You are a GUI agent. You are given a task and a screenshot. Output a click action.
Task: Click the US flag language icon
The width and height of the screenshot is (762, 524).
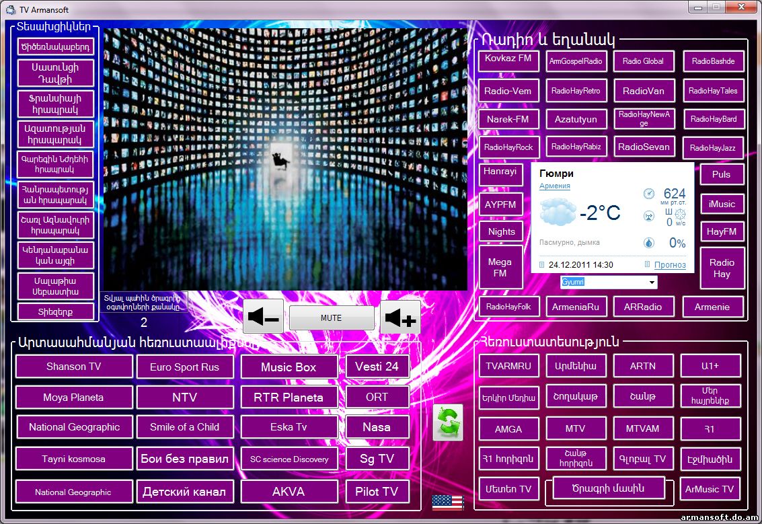(x=447, y=502)
